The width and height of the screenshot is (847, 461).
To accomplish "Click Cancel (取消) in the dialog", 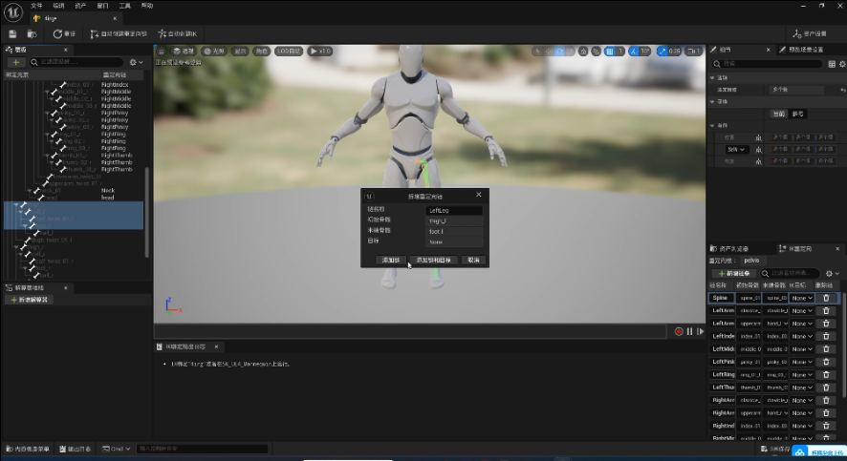I will (474, 260).
